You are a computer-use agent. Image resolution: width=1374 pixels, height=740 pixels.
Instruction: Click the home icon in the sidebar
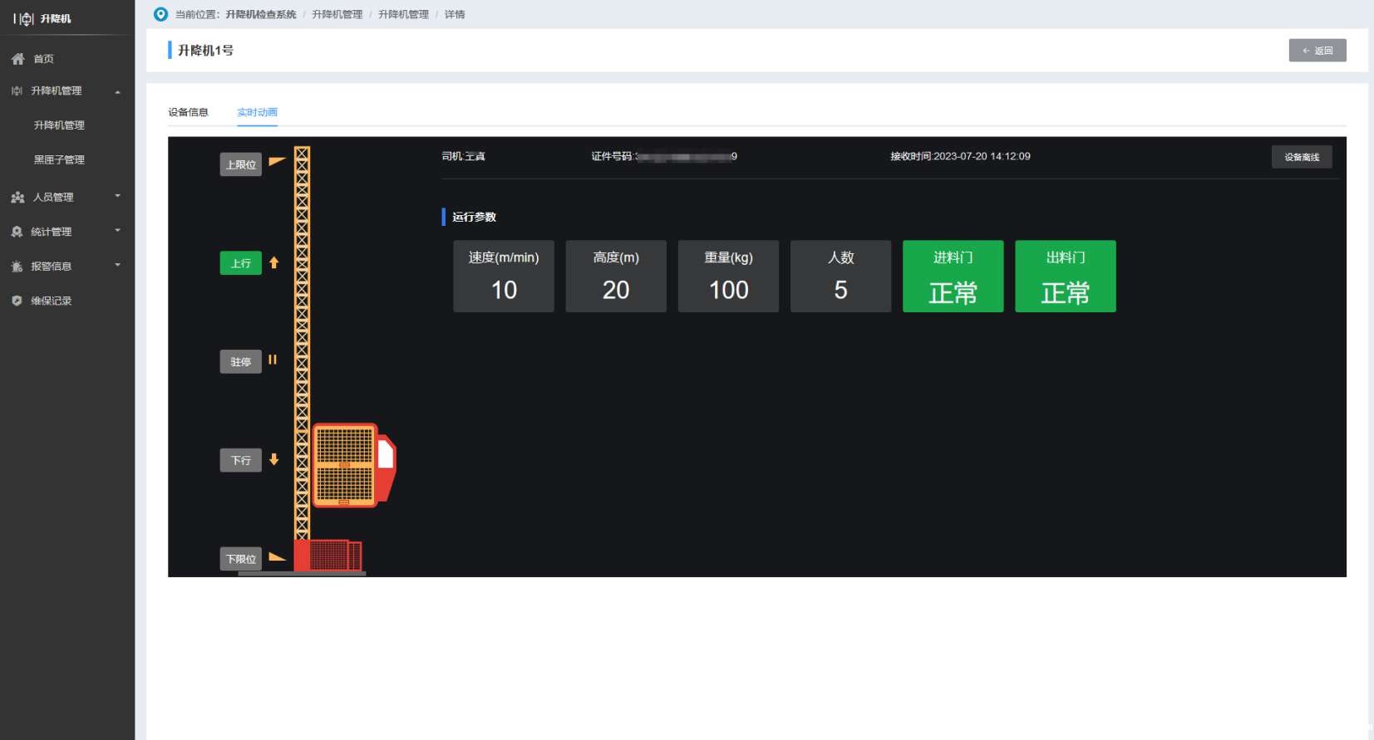tap(17, 59)
